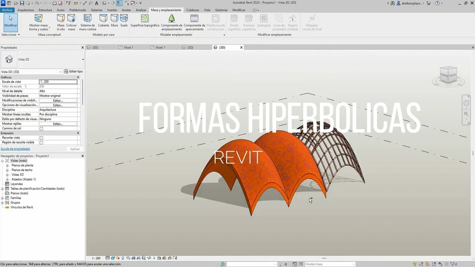Viewport: 475px width, 267px height.
Task: Open the steering wheel navigation tool
Action: 466,103
